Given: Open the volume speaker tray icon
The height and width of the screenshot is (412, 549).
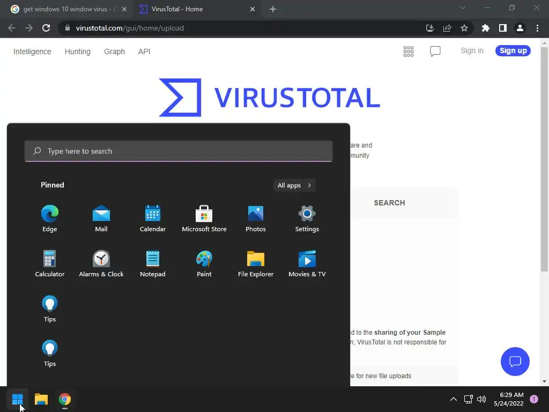Looking at the screenshot, I should 482,399.
